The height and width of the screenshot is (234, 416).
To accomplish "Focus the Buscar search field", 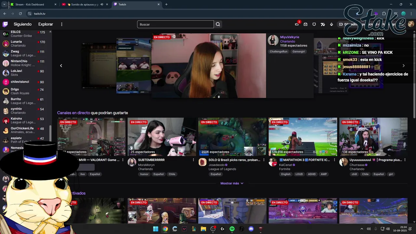I will click(175, 24).
